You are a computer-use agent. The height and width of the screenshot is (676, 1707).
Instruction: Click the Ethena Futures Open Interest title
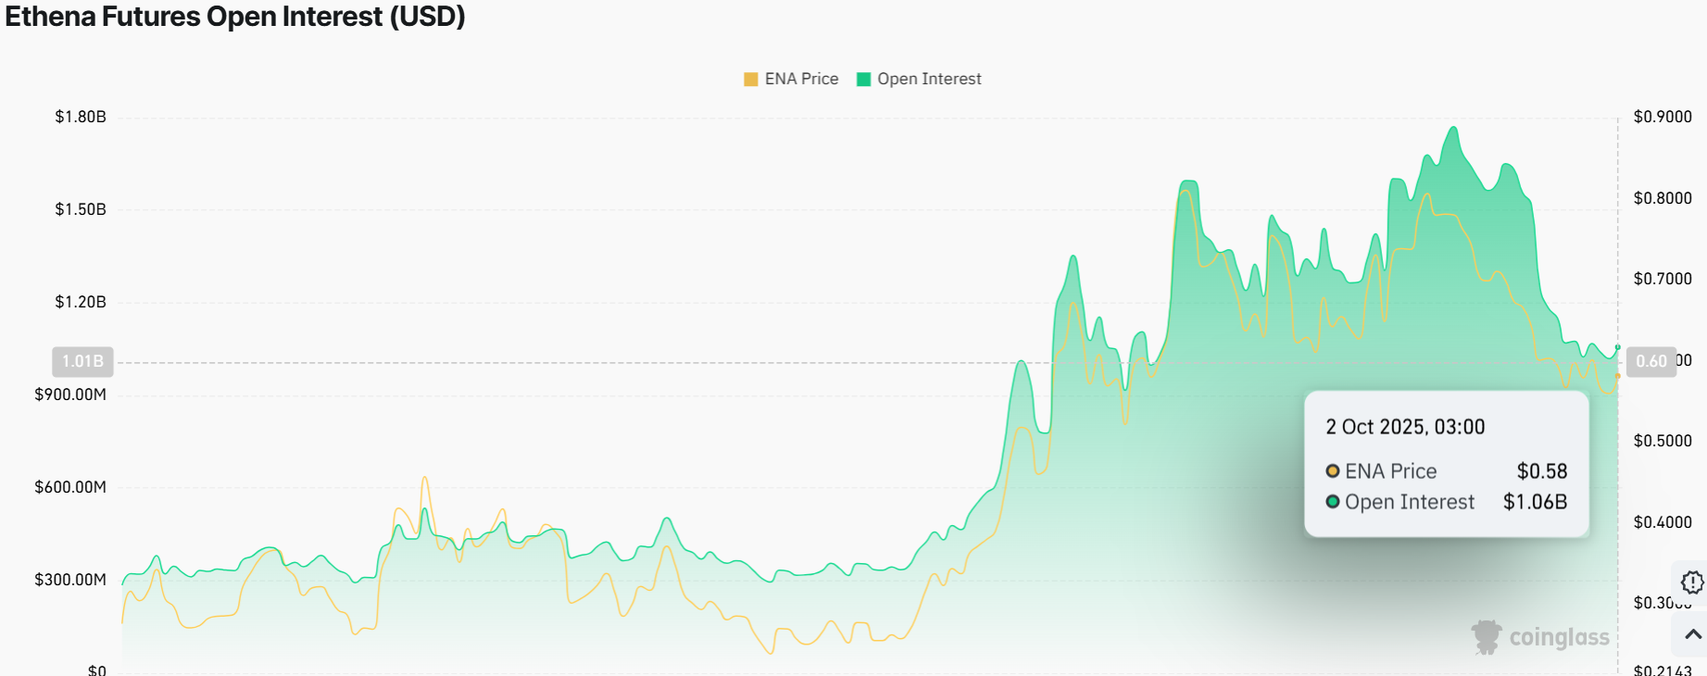coord(235,17)
